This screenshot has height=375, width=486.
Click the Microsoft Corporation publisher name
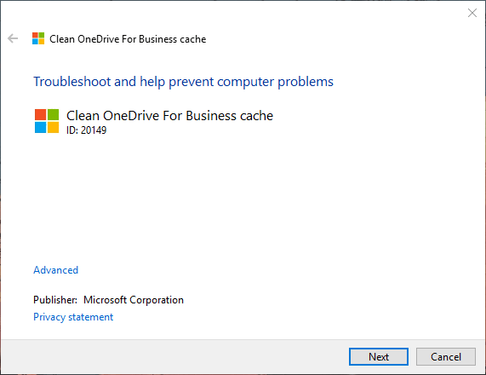[x=134, y=300]
